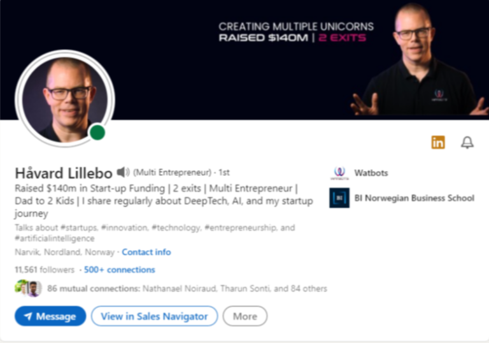Open the 86 mutual connections list
489x343 pixels.
(x=187, y=288)
